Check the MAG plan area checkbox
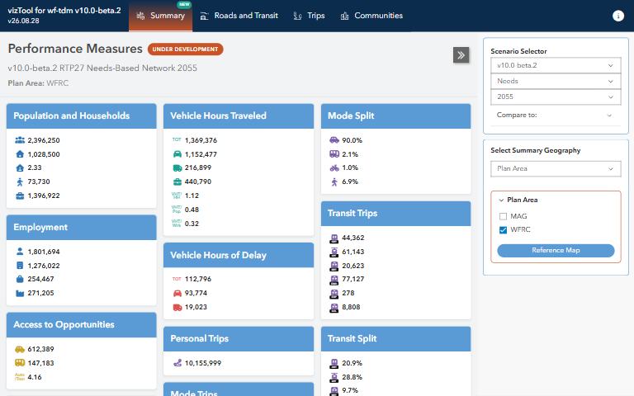This screenshot has width=634, height=396. 503,216
